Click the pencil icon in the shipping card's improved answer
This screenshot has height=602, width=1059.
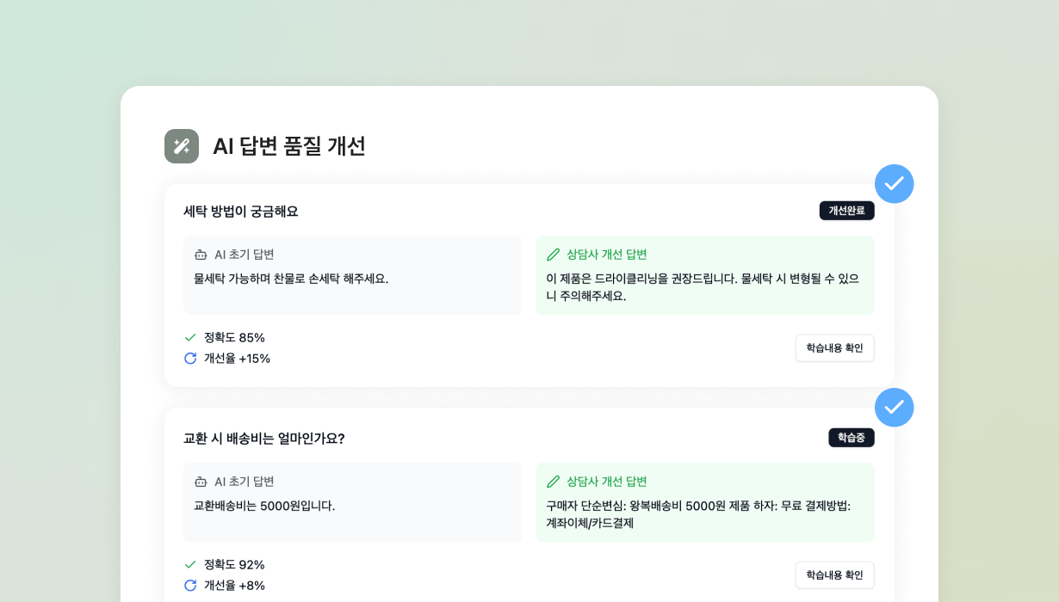[552, 482]
